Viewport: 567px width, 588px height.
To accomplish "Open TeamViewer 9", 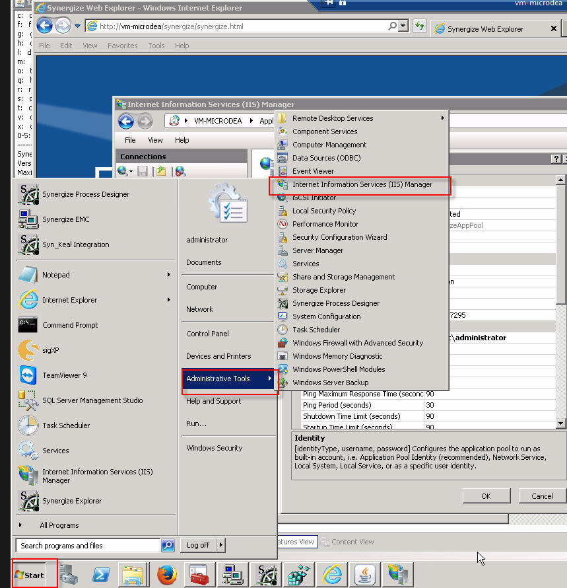I will pos(53,375).
